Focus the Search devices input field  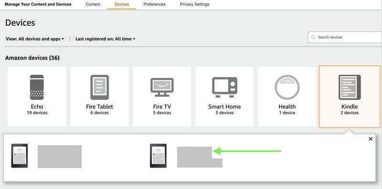(345, 38)
